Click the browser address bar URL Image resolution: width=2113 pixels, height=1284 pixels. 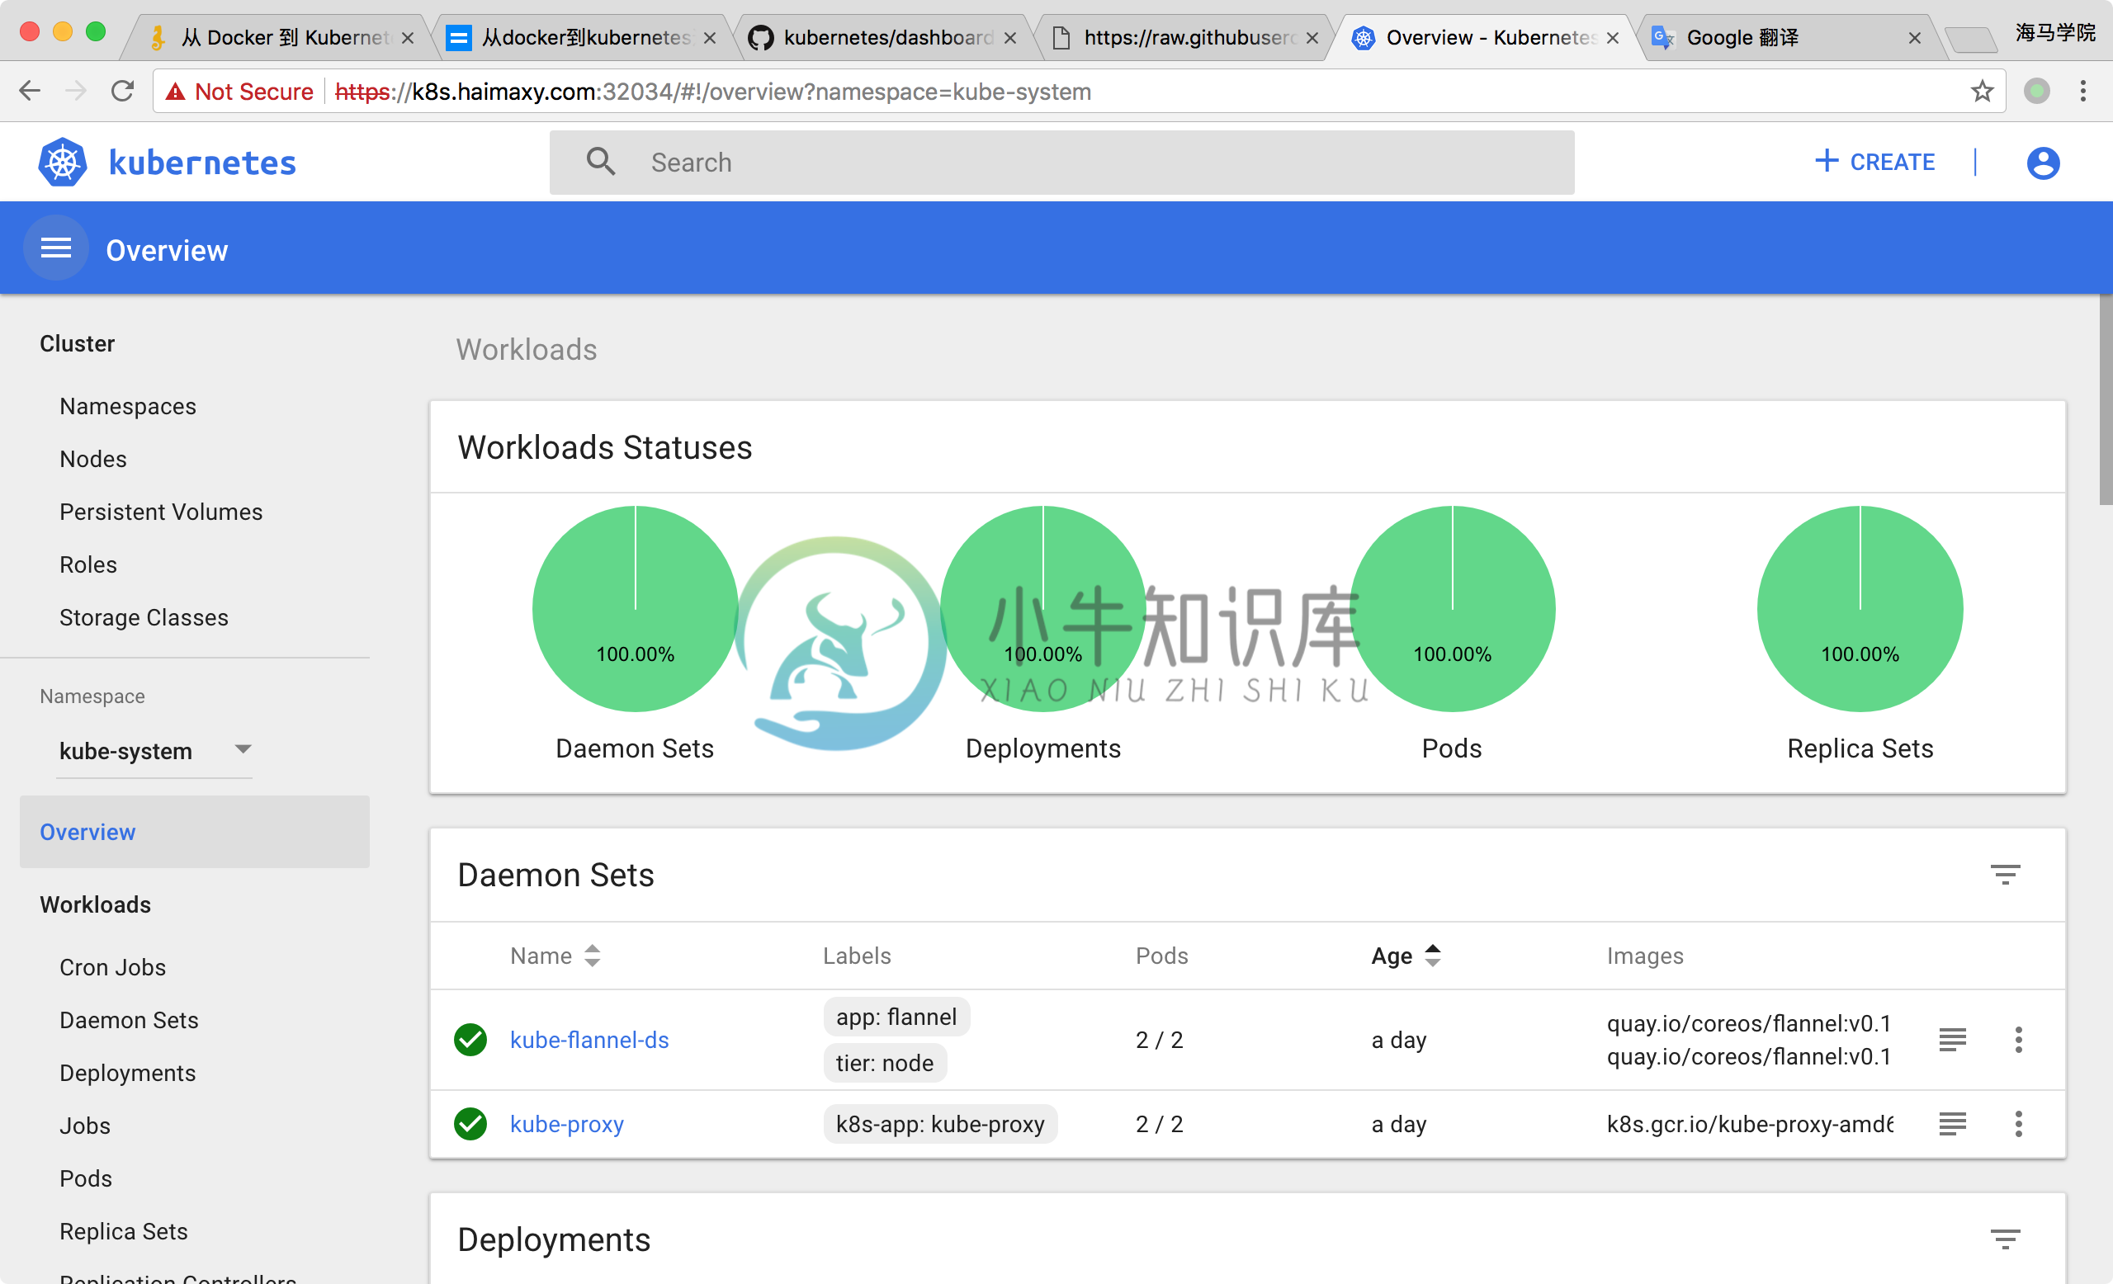(711, 92)
